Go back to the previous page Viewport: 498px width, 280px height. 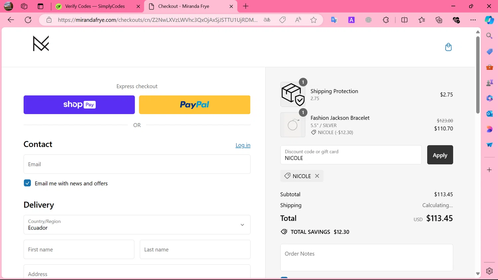11,20
